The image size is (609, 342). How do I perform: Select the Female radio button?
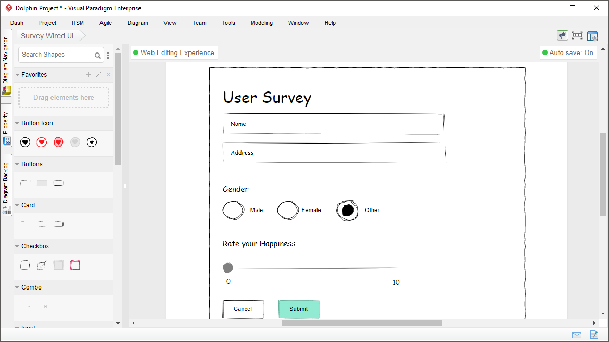(x=288, y=211)
